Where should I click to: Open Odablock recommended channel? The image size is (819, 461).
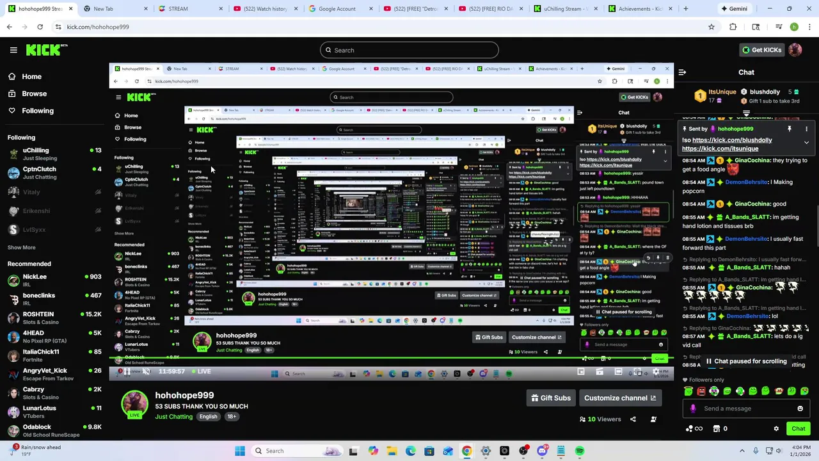(54, 431)
